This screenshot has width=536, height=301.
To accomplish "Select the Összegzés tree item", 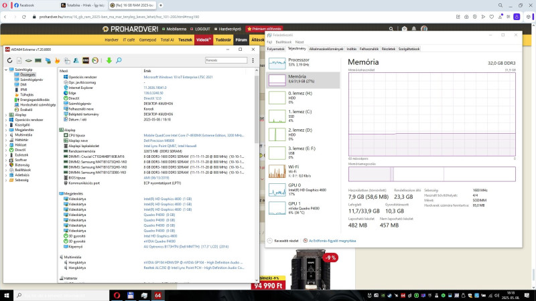I will (x=27, y=75).
